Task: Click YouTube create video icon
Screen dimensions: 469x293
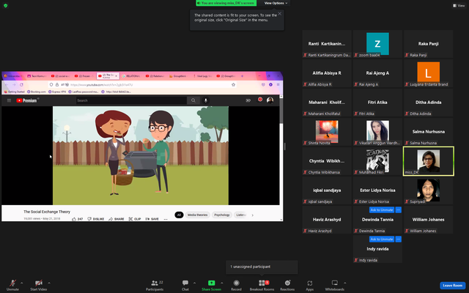Action: 248,100
